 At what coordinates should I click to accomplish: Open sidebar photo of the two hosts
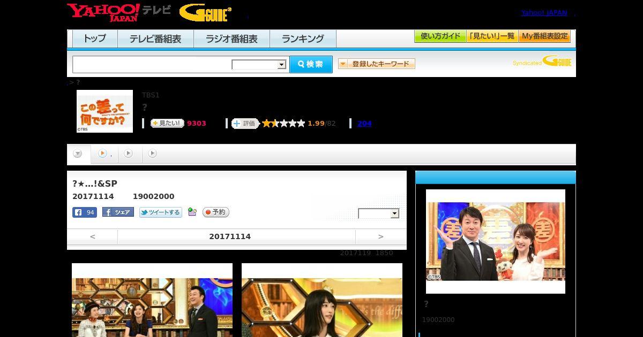496,241
